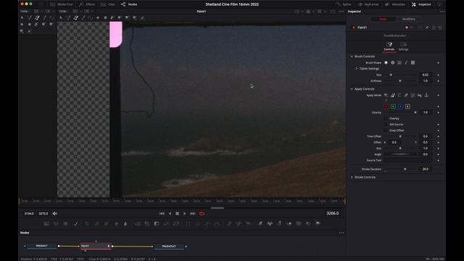Screen dimensions: 464x261
Task: Select the Color apply mode
Action: [x=386, y=95]
